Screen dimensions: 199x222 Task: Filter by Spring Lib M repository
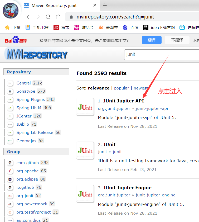coord(29,108)
